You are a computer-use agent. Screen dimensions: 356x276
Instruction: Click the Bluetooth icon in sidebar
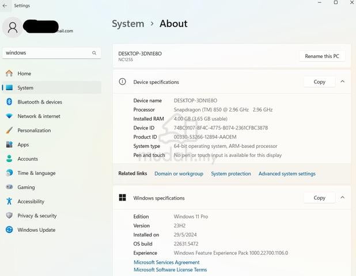[x=9, y=102]
